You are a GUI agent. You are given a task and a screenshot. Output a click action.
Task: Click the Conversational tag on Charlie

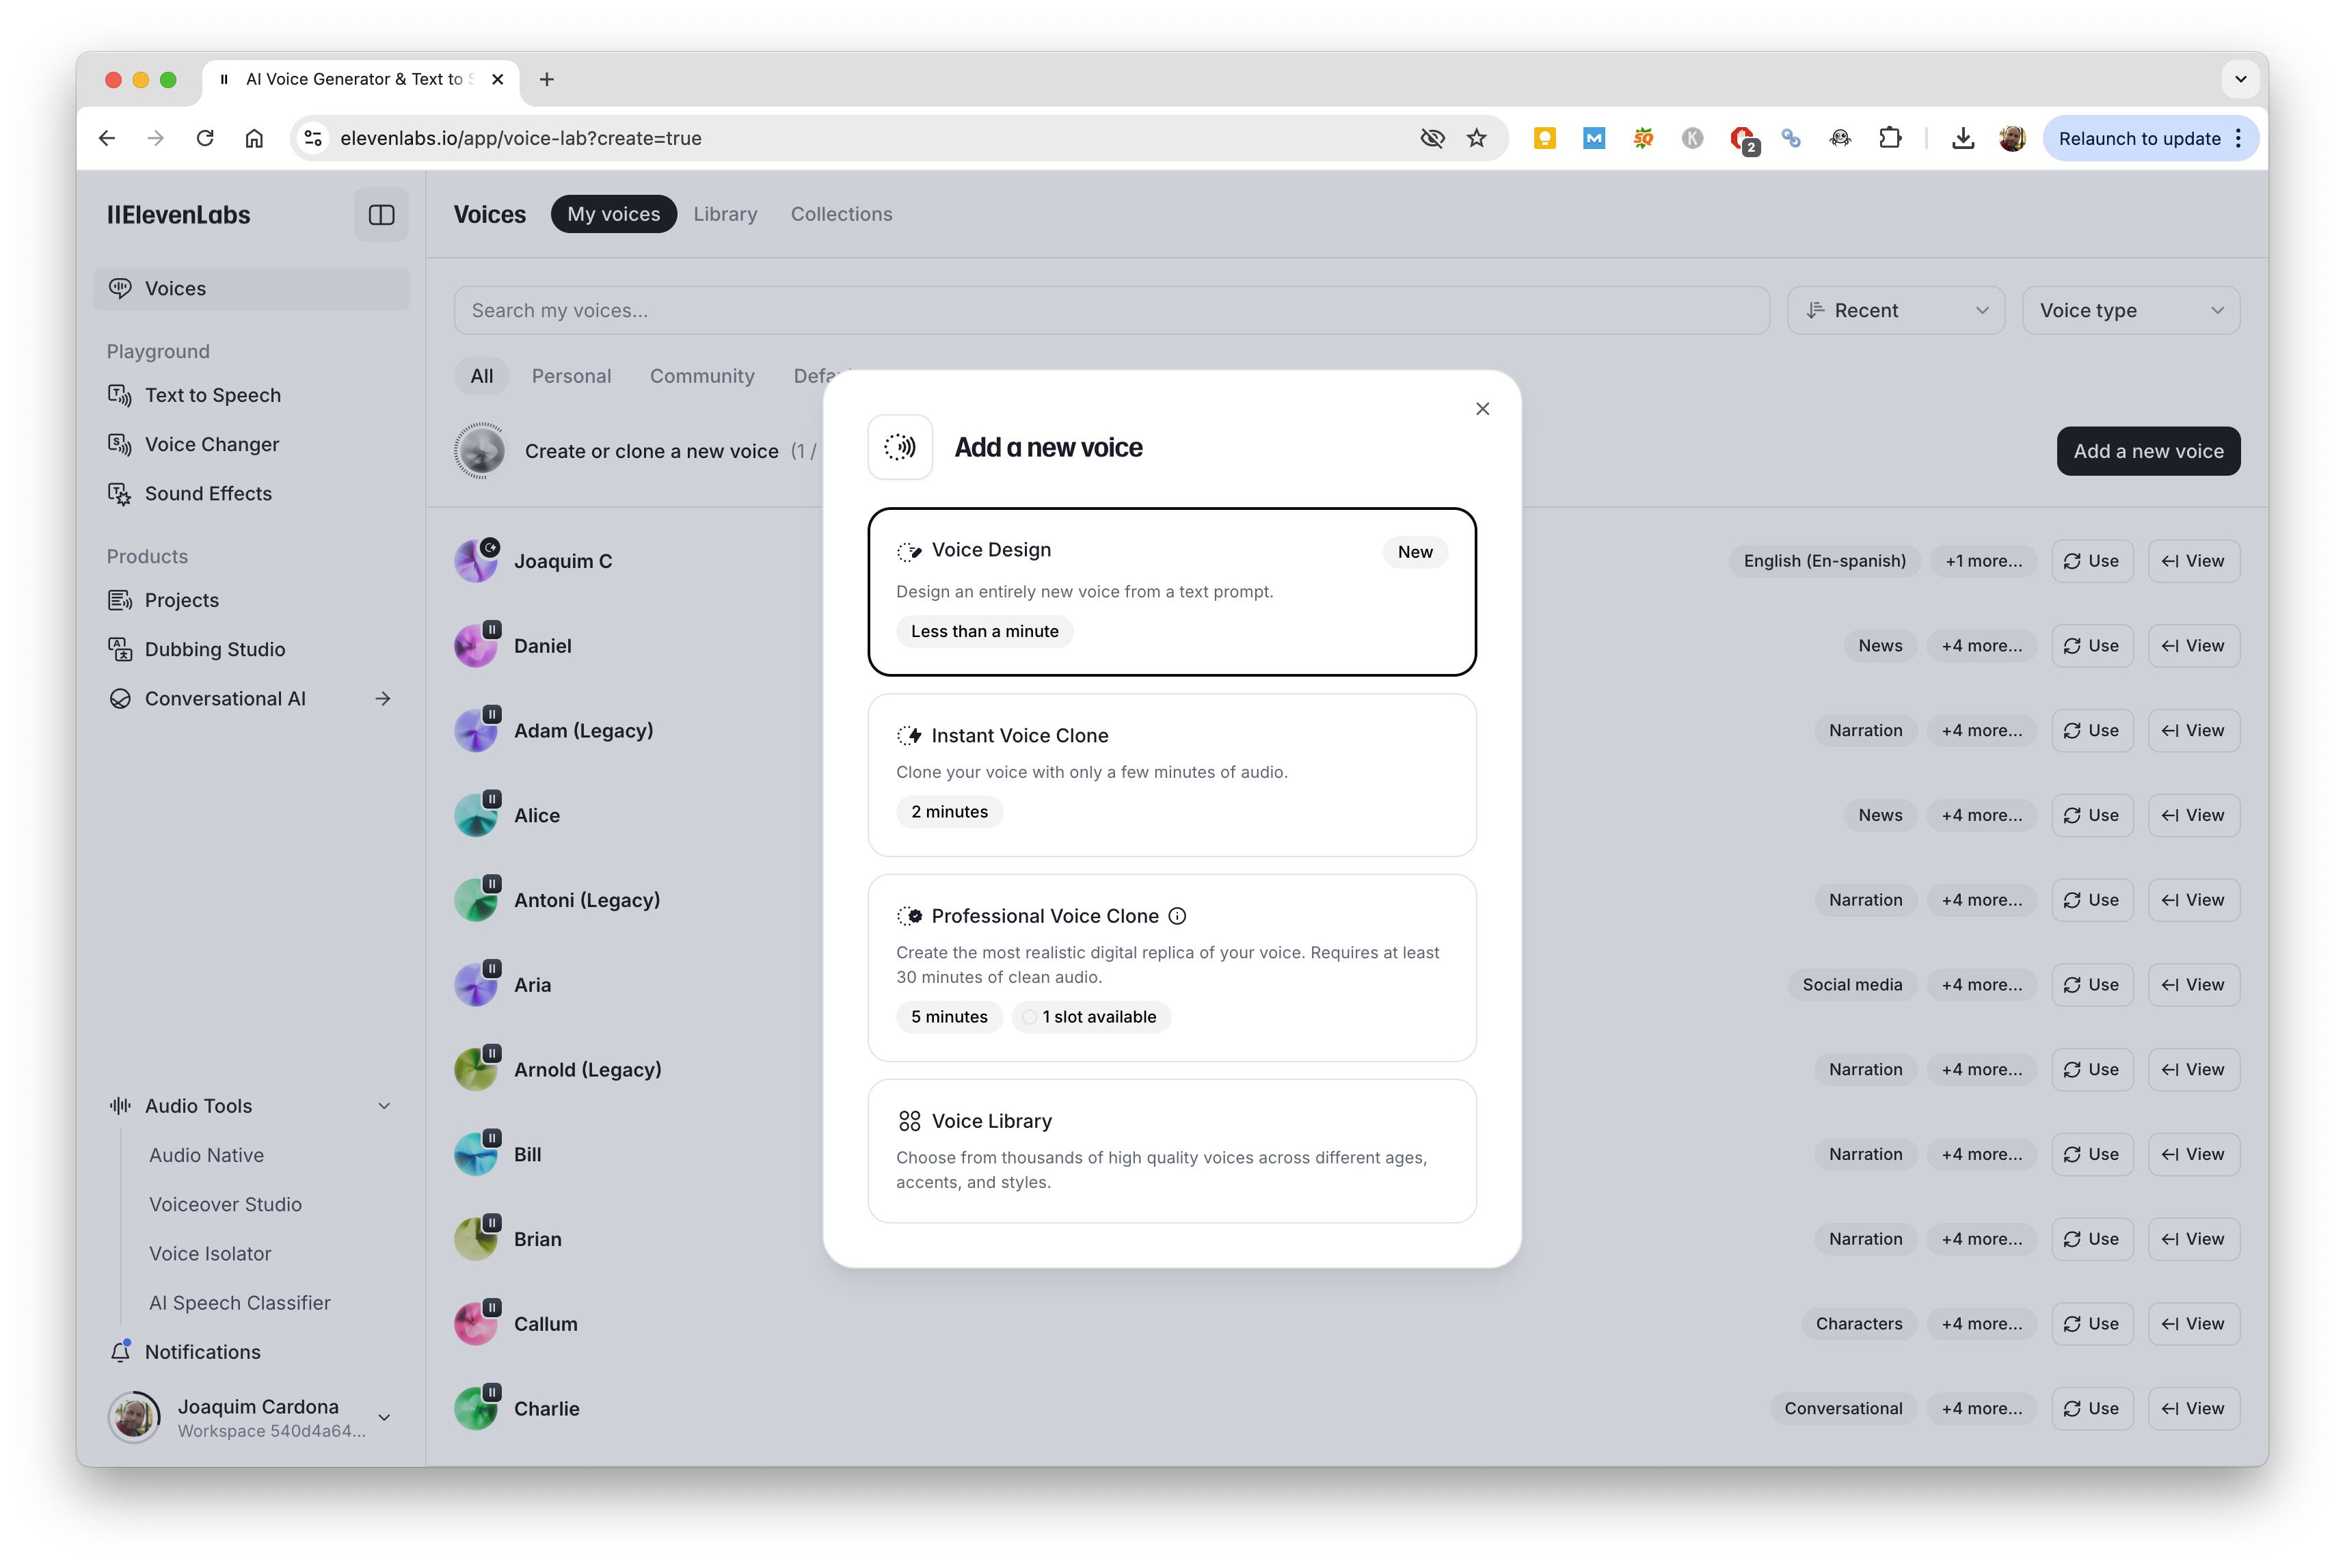1843,1408
